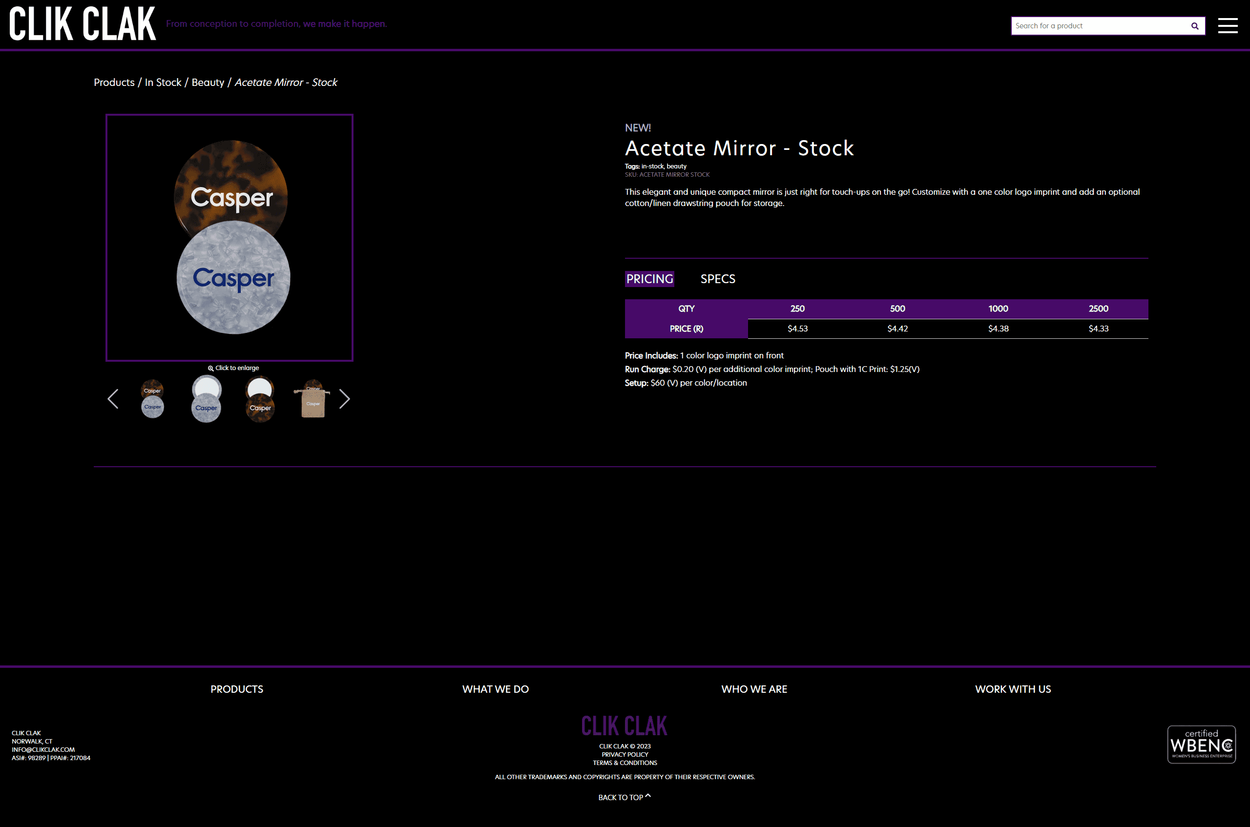Type in the product search field
The image size is (1250, 827).
click(x=1097, y=26)
